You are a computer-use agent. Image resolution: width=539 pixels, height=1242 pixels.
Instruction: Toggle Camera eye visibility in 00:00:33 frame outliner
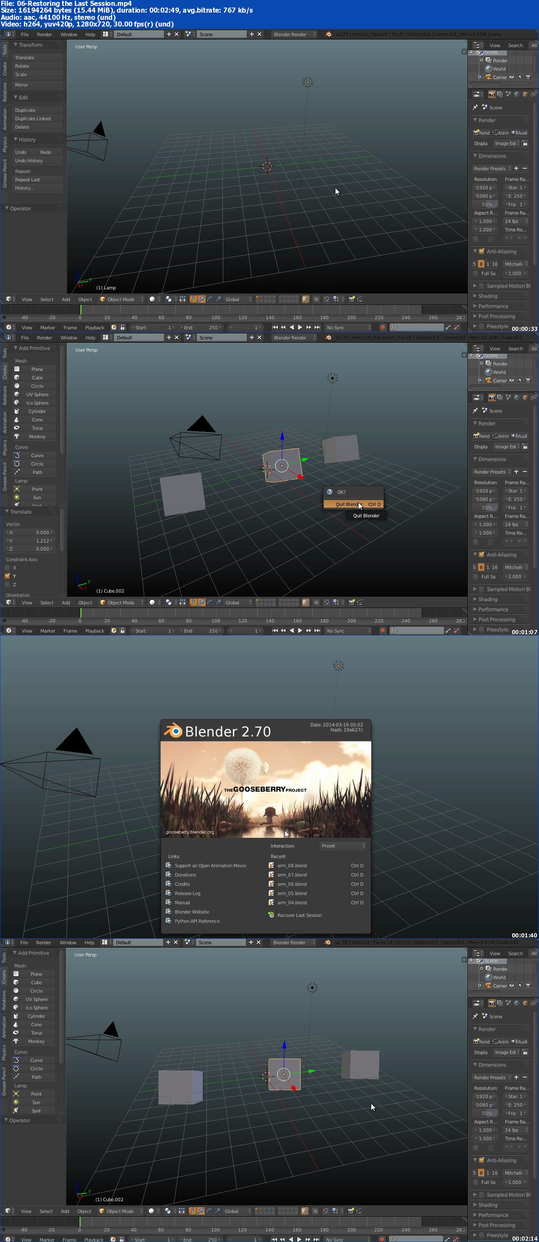click(512, 77)
